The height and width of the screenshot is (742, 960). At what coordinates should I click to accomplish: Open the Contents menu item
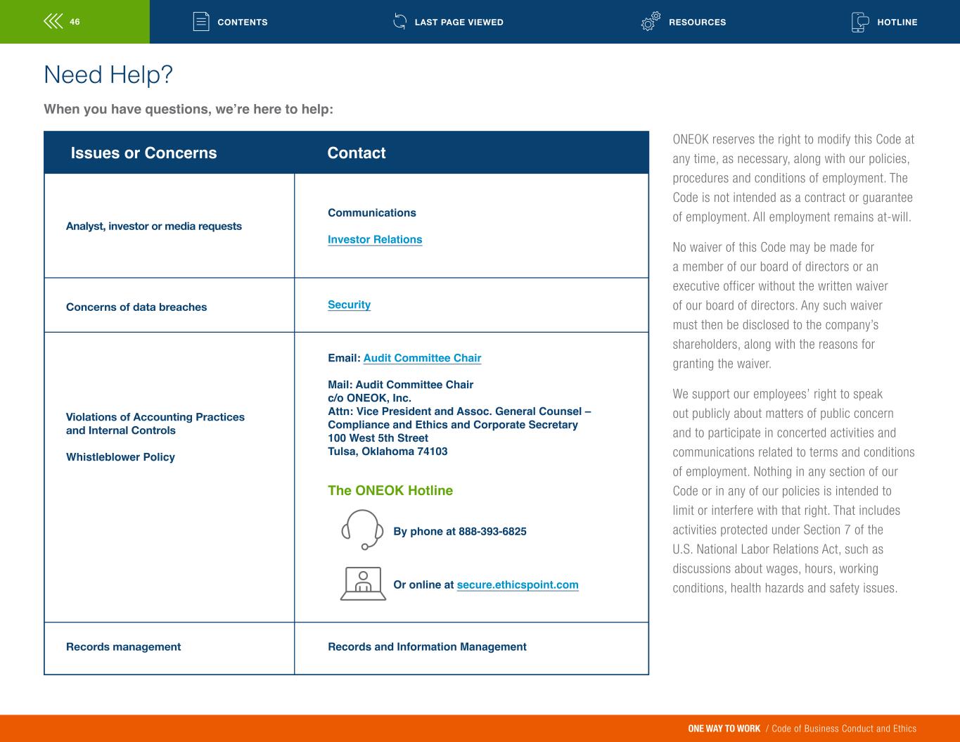click(x=242, y=23)
